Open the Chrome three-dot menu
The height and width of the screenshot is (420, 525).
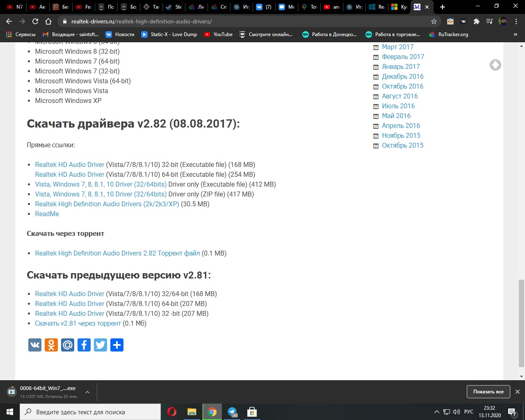click(x=516, y=21)
